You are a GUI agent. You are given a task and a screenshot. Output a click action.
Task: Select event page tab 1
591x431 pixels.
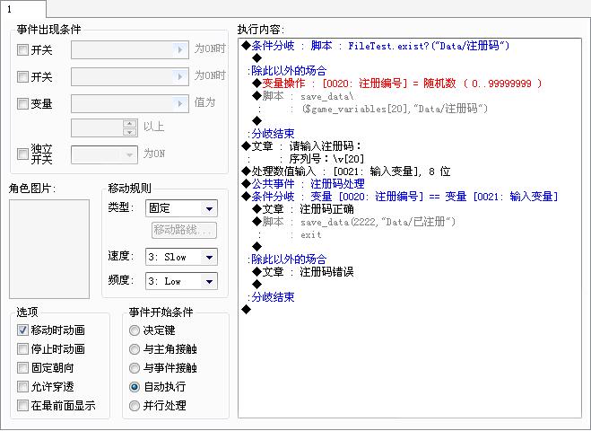[x=23, y=9]
